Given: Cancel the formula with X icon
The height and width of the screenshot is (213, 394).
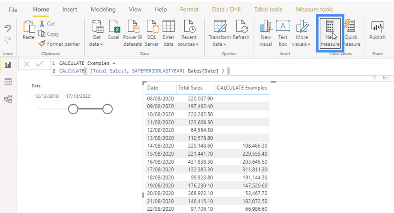Looking at the screenshot, I should [27, 64].
